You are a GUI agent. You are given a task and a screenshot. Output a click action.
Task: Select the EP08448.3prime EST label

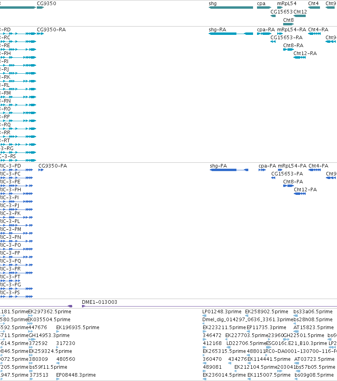[76, 375]
